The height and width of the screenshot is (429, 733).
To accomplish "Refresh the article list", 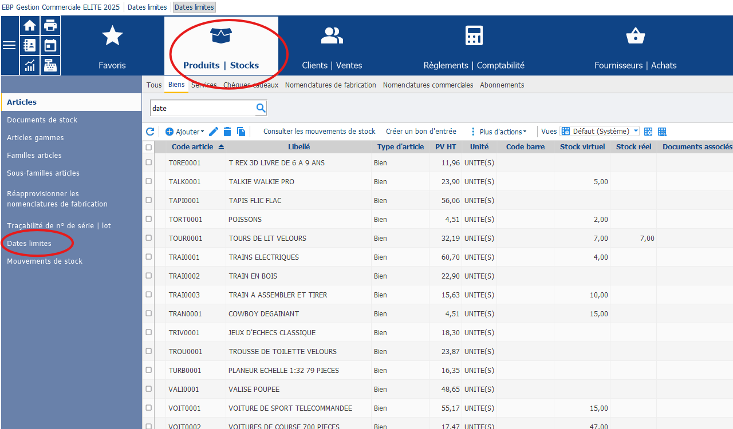I will pyautogui.click(x=150, y=132).
